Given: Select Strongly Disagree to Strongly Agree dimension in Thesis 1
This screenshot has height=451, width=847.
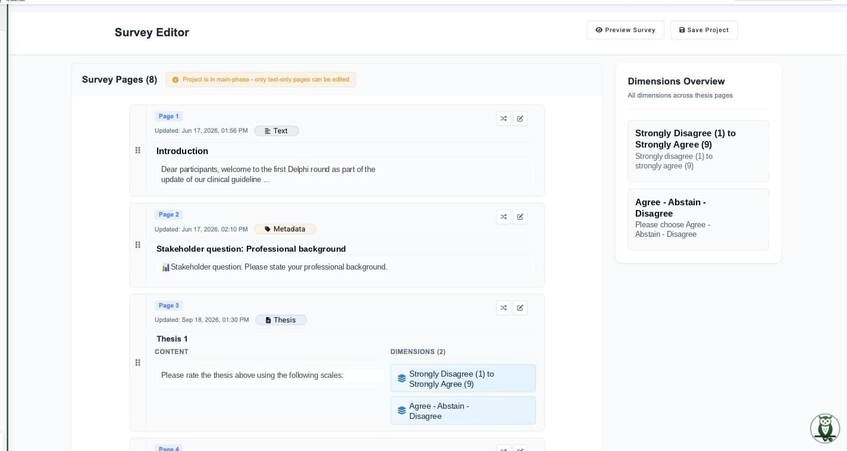Looking at the screenshot, I should point(463,378).
